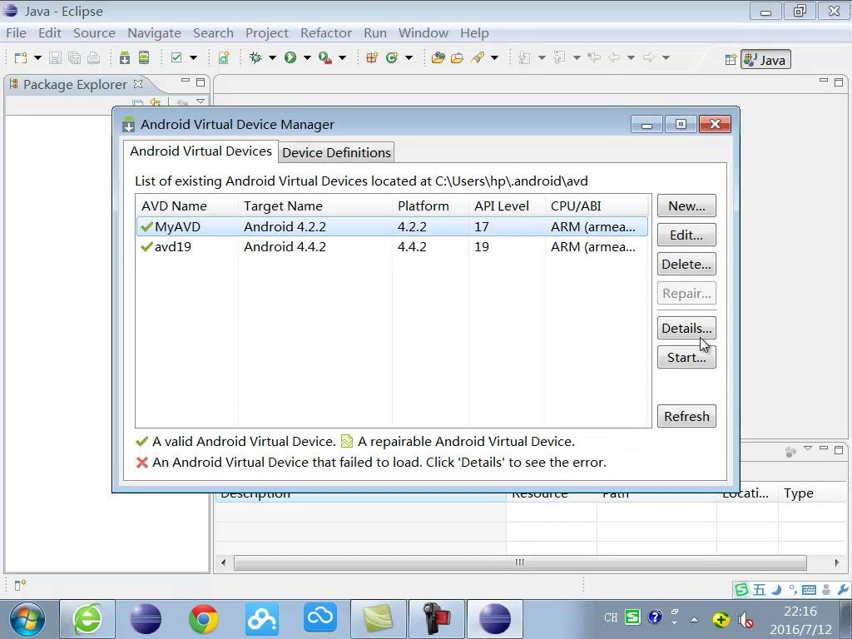852x639 pixels.
Task: Open the Package Explorer view menu triangle
Action: (201, 102)
